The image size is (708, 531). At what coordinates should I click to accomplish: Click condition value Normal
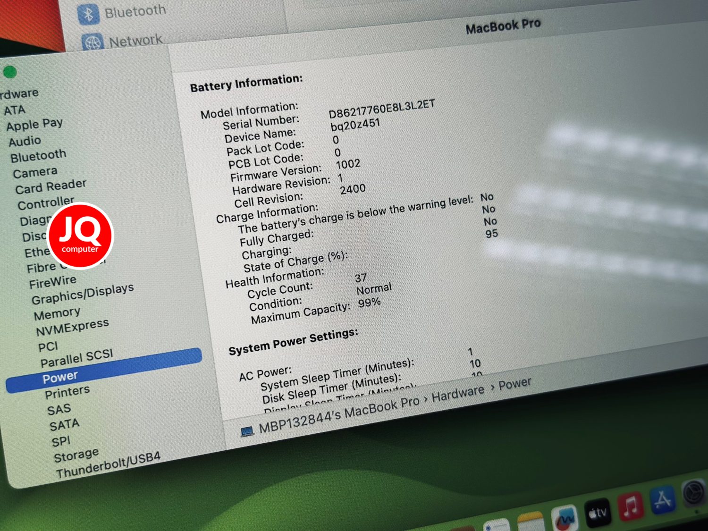[x=374, y=288]
